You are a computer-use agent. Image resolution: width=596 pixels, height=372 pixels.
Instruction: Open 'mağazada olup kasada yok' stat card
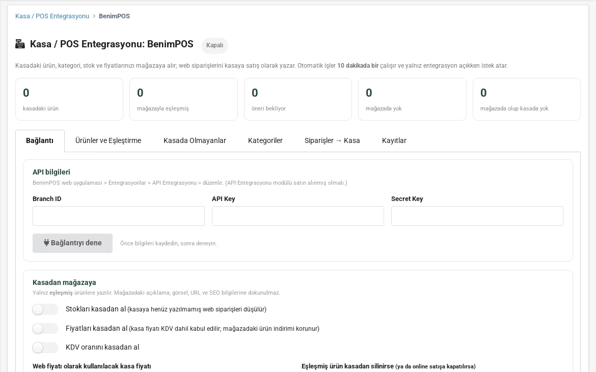click(x=526, y=99)
